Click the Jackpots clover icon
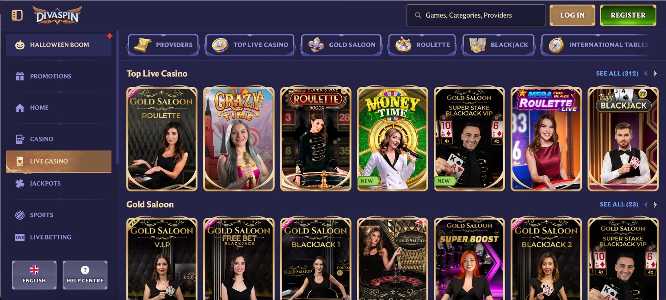The height and width of the screenshot is (300, 666). point(20,184)
